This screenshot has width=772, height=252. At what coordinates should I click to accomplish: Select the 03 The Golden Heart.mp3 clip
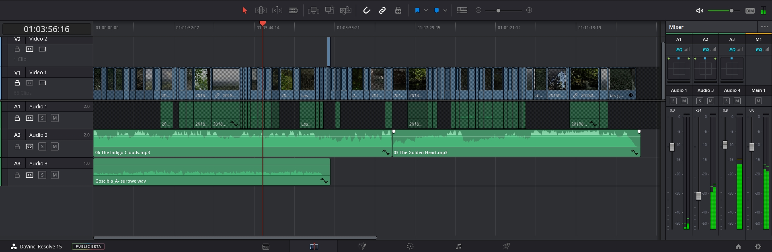pyautogui.click(x=516, y=143)
